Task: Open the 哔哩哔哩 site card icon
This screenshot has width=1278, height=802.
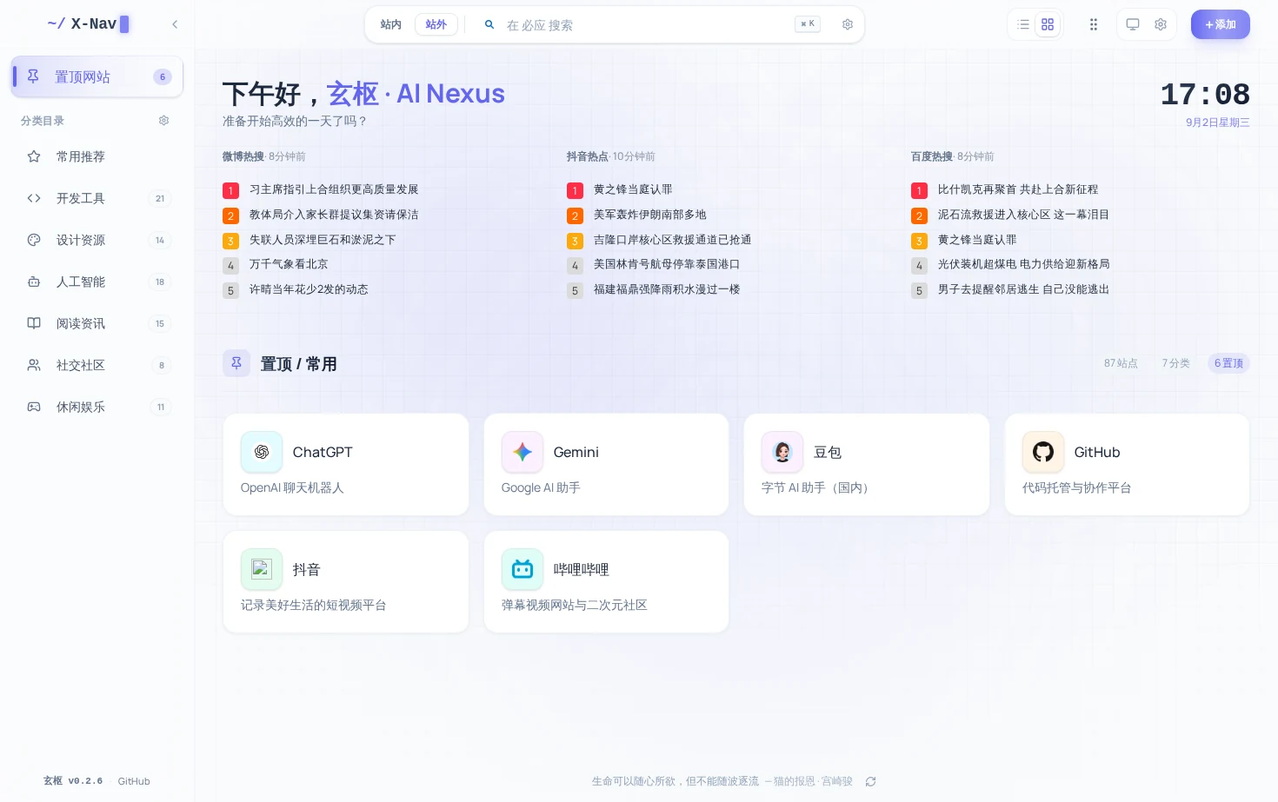Action: (523, 569)
